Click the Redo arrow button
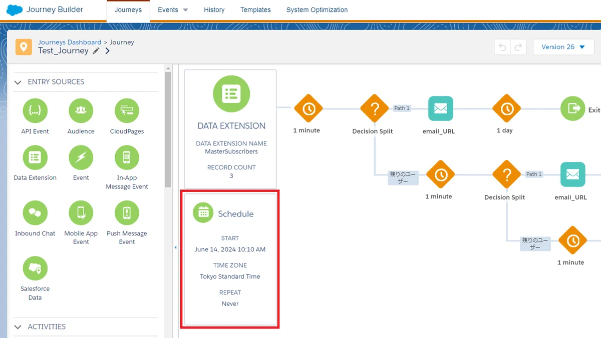 pos(518,47)
